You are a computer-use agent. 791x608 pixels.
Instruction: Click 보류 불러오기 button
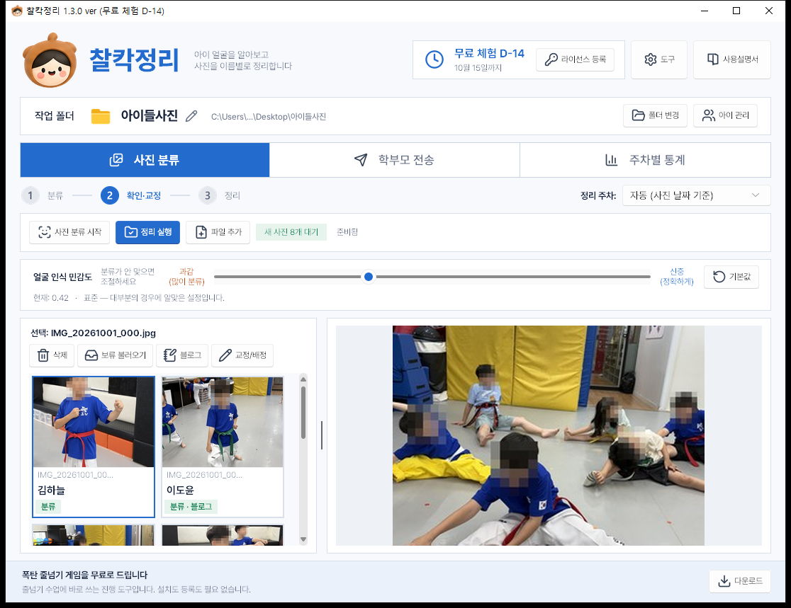(115, 355)
